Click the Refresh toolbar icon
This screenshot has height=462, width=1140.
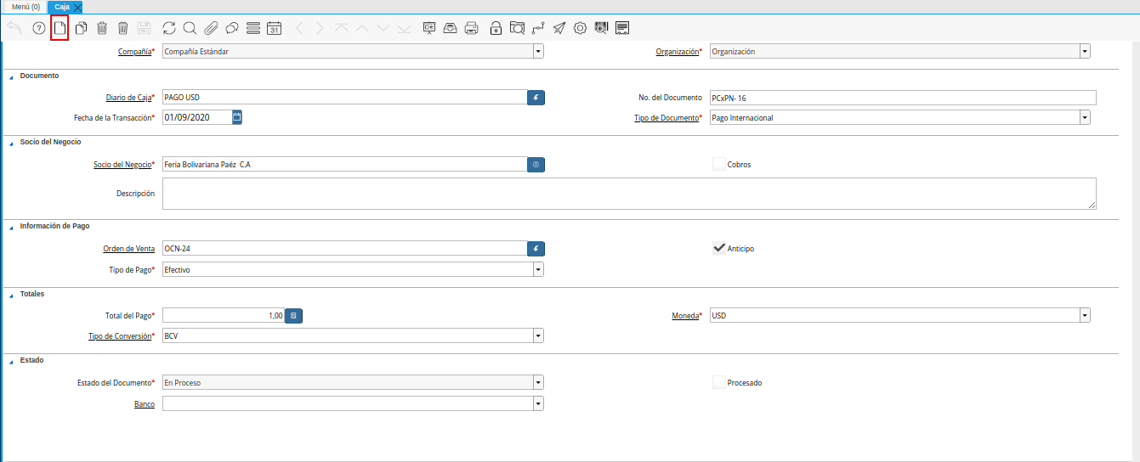pos(169,28)
